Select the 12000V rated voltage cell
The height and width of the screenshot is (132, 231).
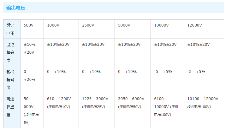(x=195, y=25)
